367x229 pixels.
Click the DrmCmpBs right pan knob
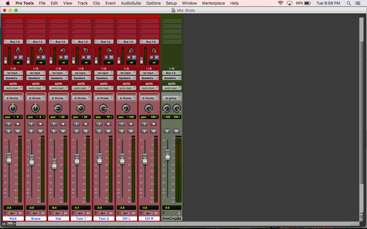pyautogui.click(x=177, y=108)
